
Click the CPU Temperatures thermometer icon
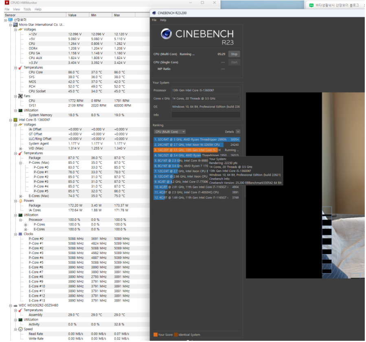20,153
